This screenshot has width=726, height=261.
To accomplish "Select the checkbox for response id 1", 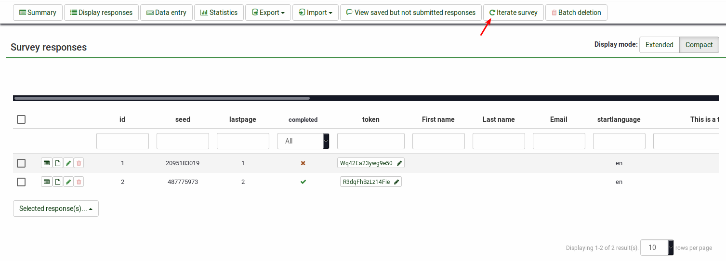I will tap(21, 163).
